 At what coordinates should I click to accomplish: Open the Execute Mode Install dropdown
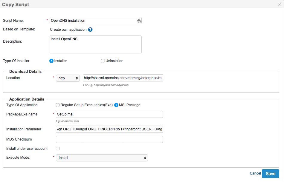click(x=102, y=158)
